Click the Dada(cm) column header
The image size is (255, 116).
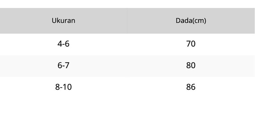point(191,21)
